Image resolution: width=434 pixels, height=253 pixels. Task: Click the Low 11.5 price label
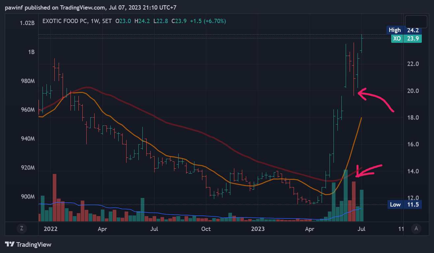click(404, 205)
